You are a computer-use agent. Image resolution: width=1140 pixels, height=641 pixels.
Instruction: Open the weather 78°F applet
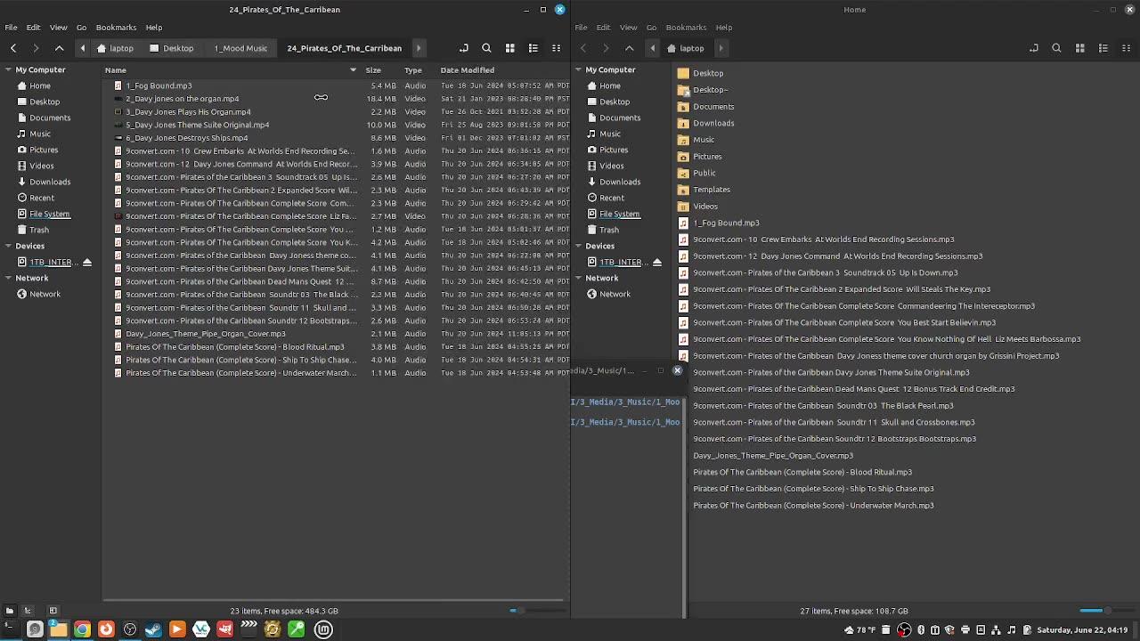[x=860, y=630]
